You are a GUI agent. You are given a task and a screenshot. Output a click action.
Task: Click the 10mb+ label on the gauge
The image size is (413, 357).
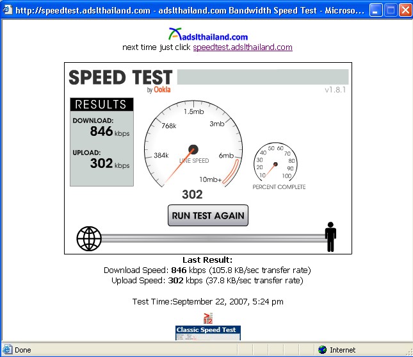(x=210, y=179)
